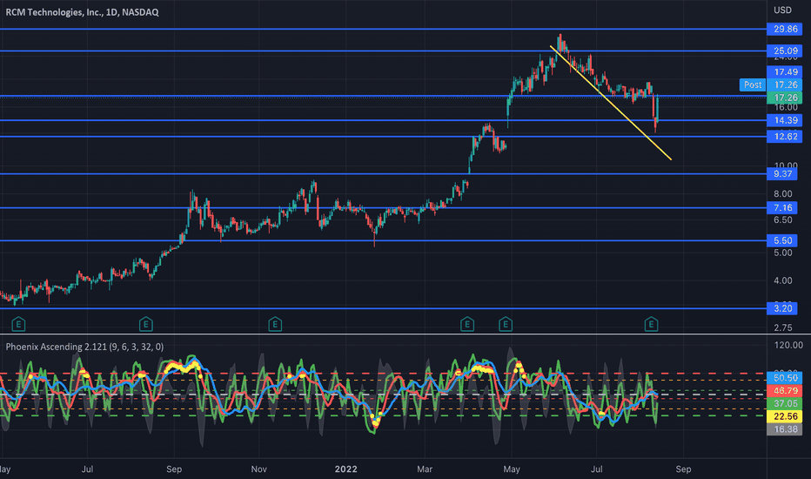Click the earnings E marker near November

pos(275,325)
